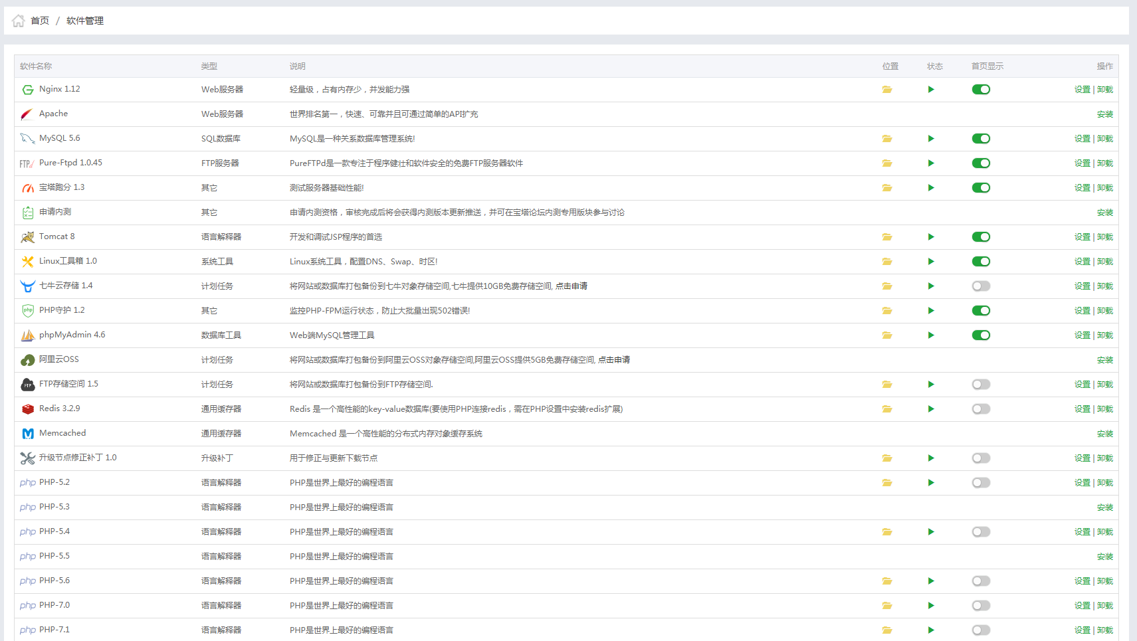Open folder icon for 宝塔跑分 1.3
This screenshot has height=641, width=1137.
click(x=887, y=188)
